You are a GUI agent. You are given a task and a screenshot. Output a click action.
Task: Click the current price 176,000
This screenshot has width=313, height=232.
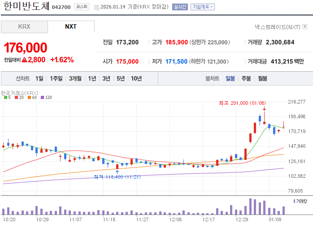(26, 47)
